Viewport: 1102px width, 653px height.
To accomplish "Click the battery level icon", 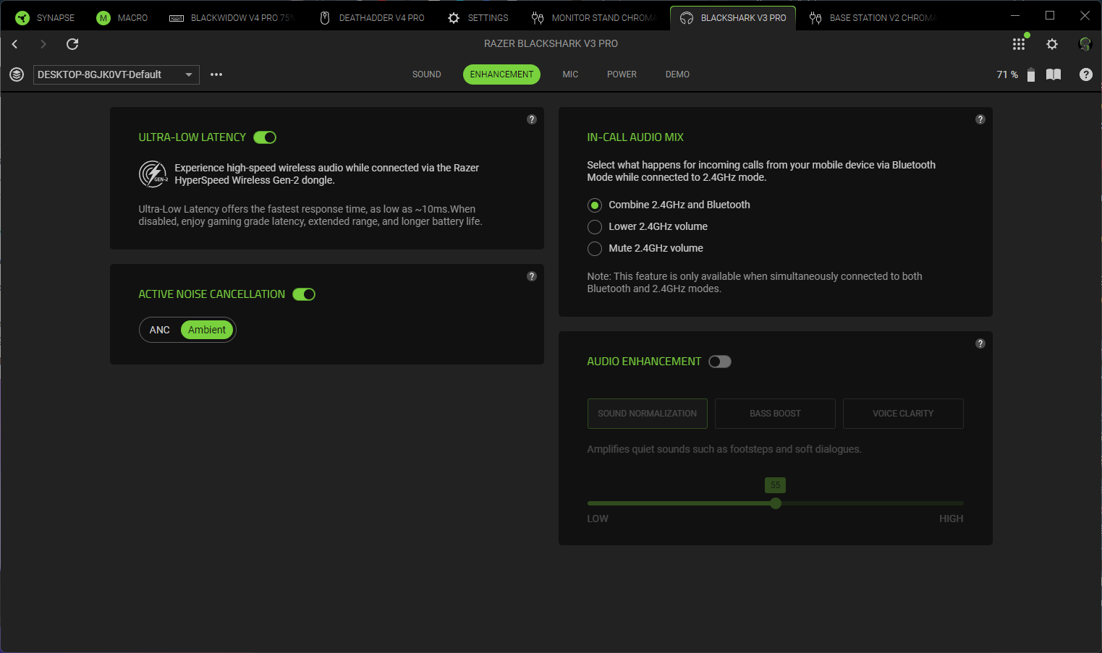I will click(x=1031, y=74).
